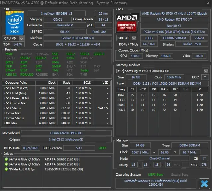Click the module Clock 1066 MHz value
The width and height of the screenshot is (212, 191).
click(174, 77)
